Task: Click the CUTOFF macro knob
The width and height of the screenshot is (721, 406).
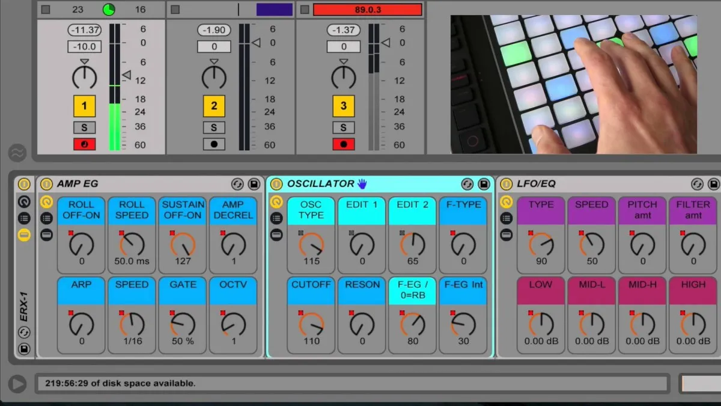Action: (312, 324)
